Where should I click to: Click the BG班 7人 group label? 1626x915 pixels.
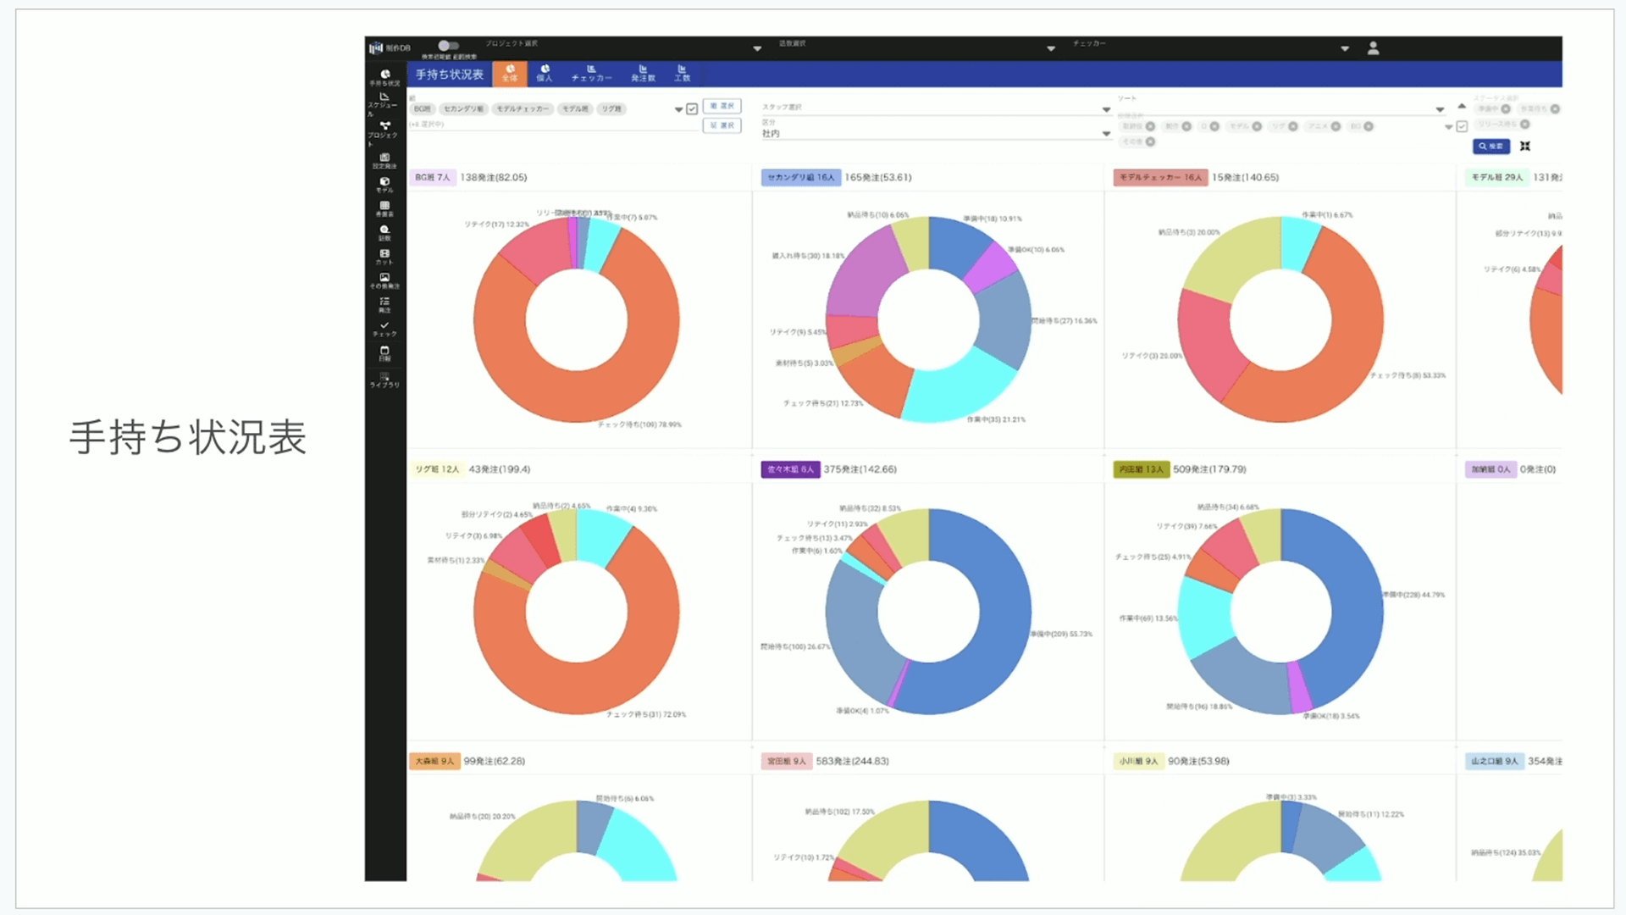pos(433,178)
